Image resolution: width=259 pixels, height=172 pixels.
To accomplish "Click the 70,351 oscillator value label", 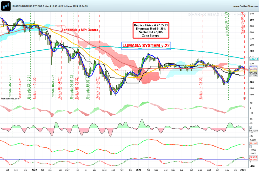I will point(253,157).
